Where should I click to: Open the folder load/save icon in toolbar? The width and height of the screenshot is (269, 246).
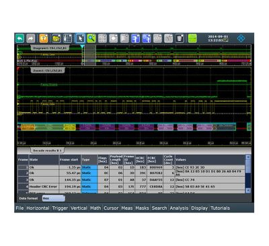pyautogui.click(x=56, y=38)
